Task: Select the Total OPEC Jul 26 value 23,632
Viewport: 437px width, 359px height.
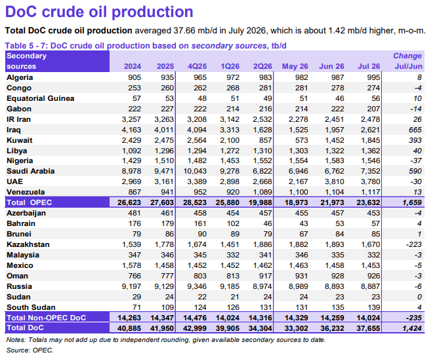Action: point(368,202)
